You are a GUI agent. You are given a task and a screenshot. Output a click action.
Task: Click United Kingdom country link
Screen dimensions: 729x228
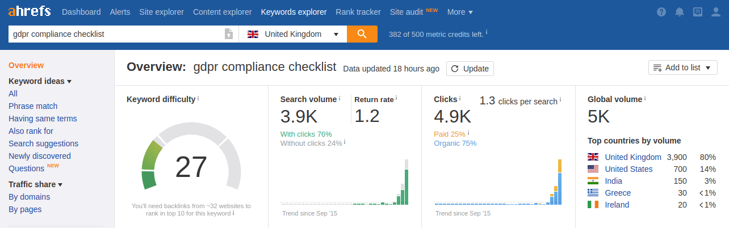pyautogui.click(x=633, y=157)
